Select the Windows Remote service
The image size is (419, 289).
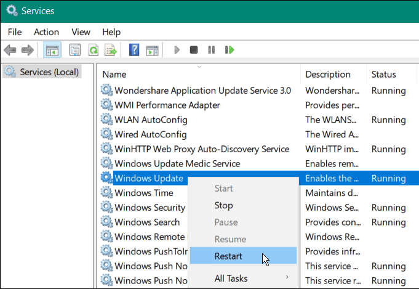[150, 237]
